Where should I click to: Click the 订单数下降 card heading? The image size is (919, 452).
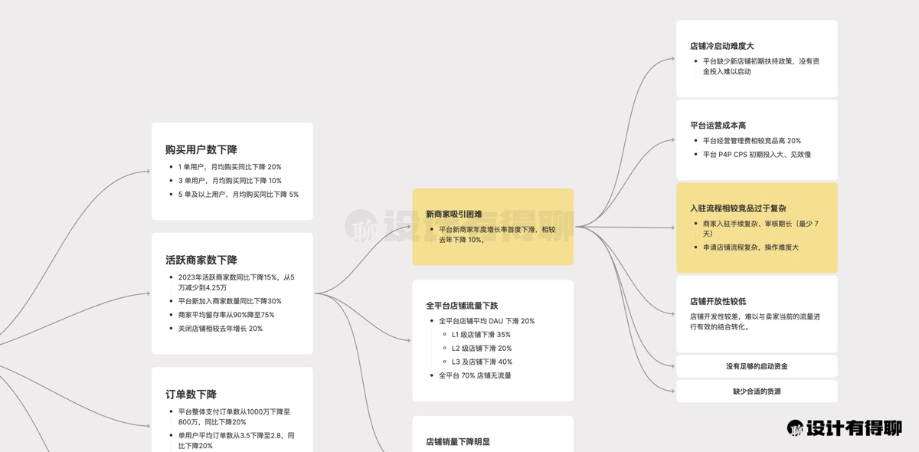pyautogui.click(x=191, y=395)
